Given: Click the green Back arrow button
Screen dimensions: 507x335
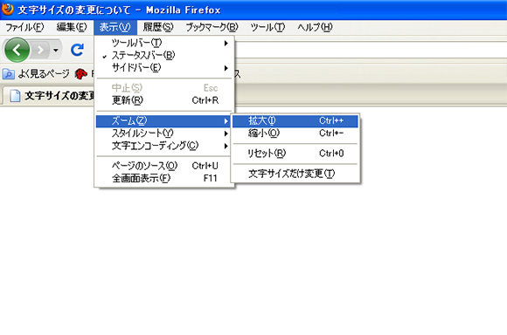Looking at the screenshot, I should (x=17, y=50).
